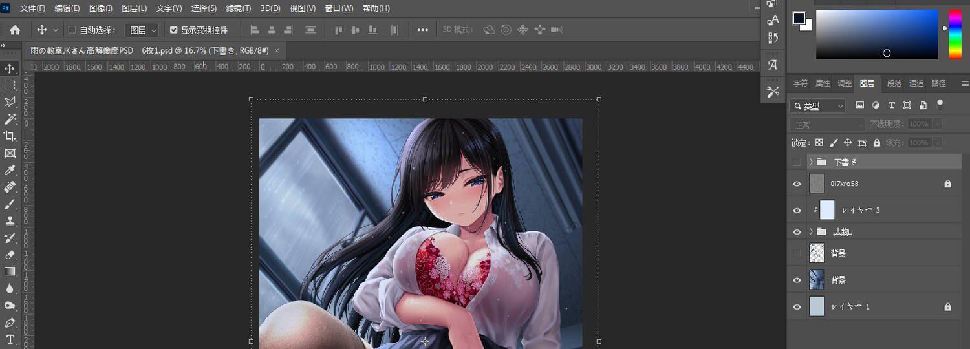Filter layers by pixel layer icon
Viewport: 970px width, 349px height.
pos(860,105)
